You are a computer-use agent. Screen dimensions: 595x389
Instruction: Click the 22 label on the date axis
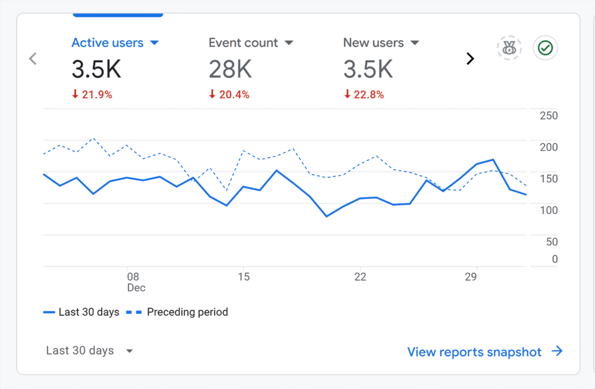pos(360,277)
